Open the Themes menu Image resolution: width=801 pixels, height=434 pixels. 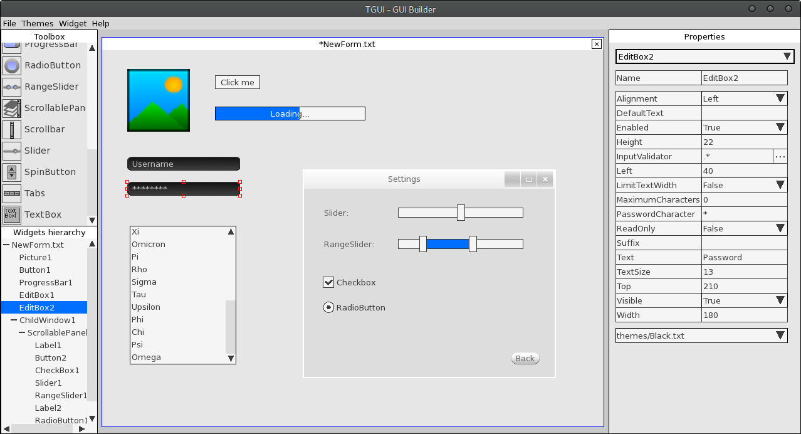coord(38,23)
